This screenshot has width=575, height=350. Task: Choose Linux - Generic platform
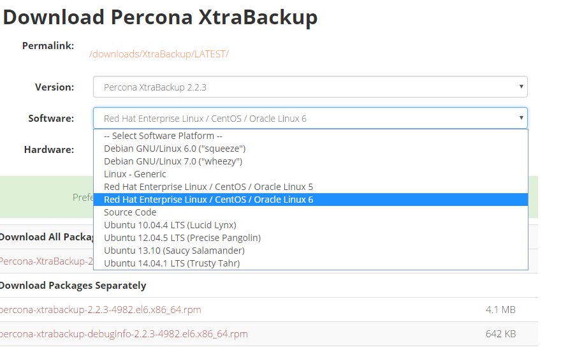(310, 174)
